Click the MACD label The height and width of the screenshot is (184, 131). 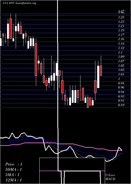(110, 179)
